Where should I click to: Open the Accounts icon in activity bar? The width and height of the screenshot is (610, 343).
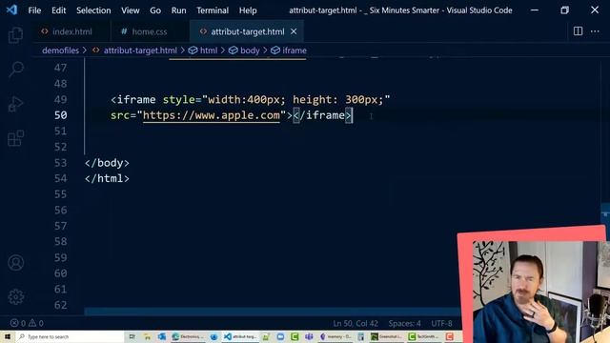15,263
